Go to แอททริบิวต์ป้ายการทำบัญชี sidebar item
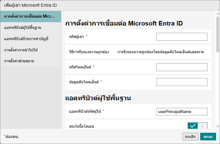The width and height of the screenshot is (220, 144). 31,39
